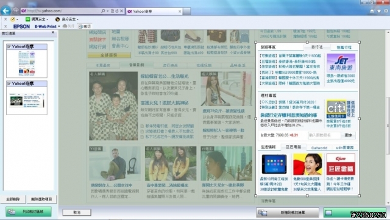Click the stock 查詢 search button
This screenshot has height=220, width=390.
[x=348, y=135]
